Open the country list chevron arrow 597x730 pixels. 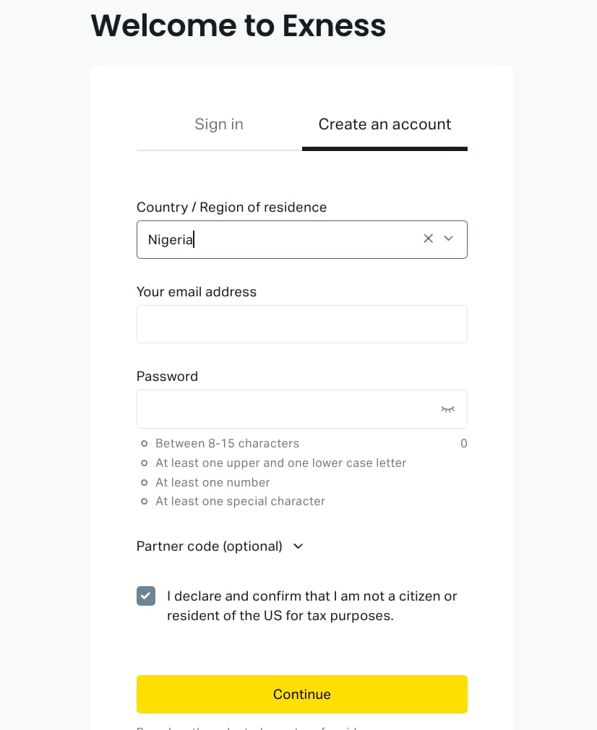(x=449, y=239)
